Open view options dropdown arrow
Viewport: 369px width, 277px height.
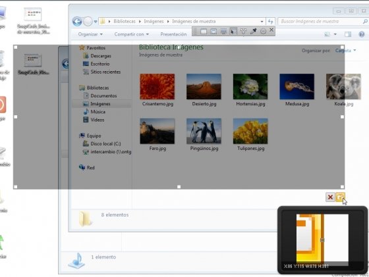pyautogui.click(x=335, y=34)
